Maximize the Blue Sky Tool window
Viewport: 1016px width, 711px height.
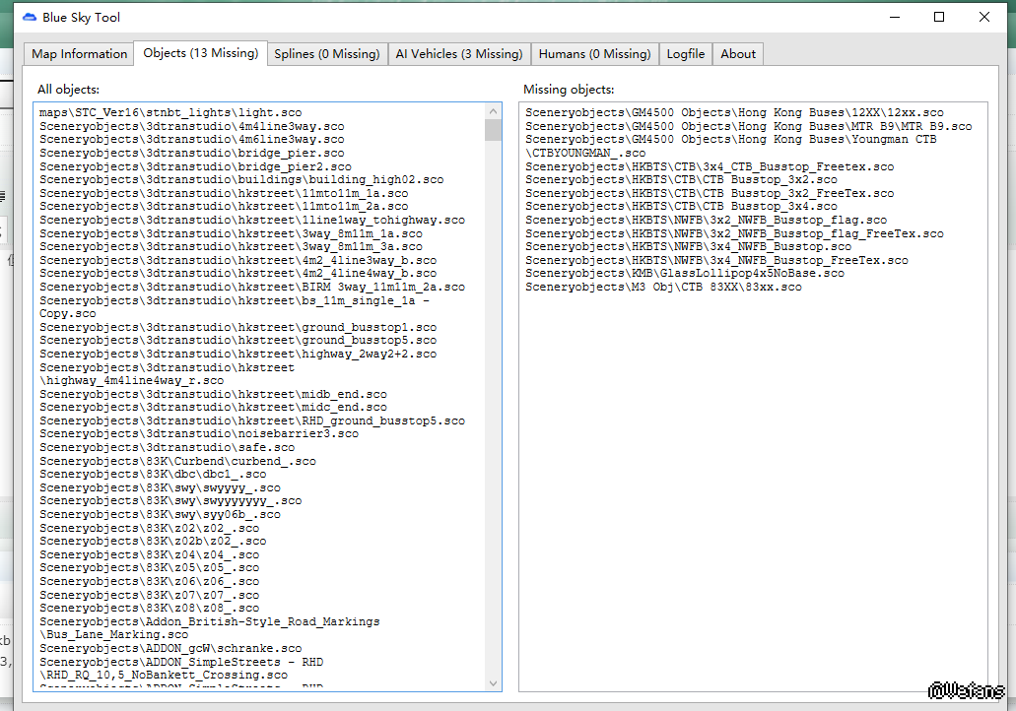939,17
